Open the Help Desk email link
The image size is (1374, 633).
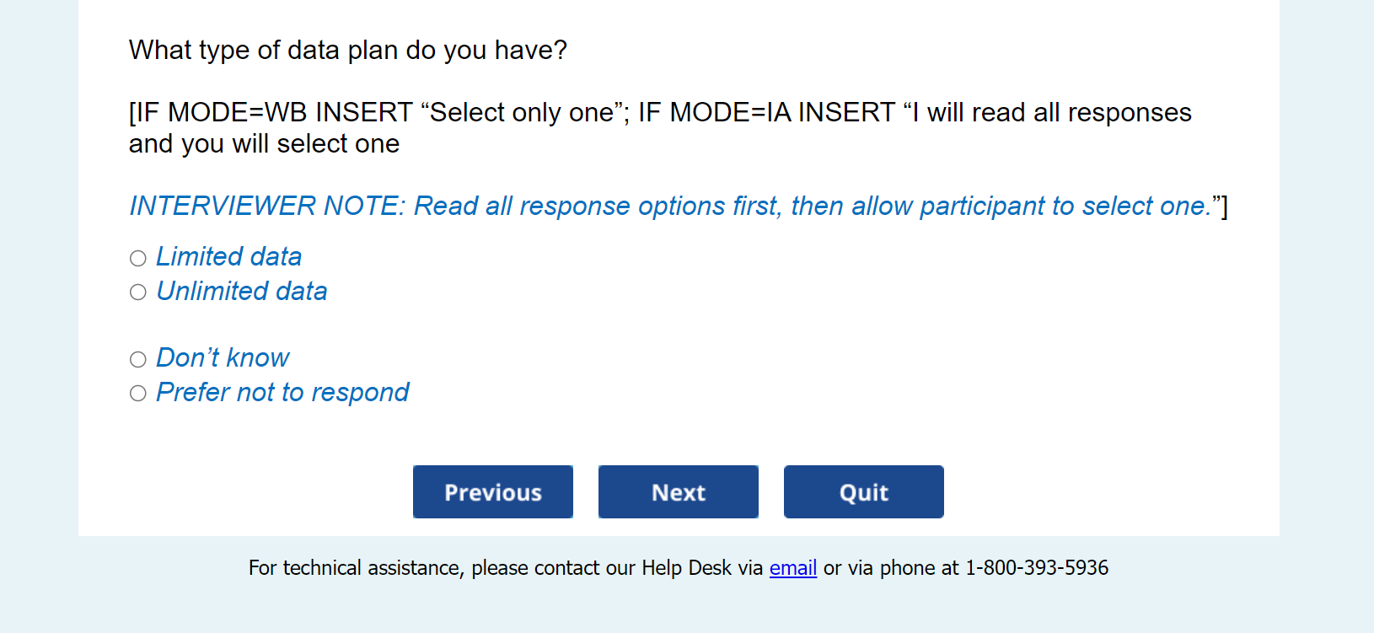click(792, 568)
